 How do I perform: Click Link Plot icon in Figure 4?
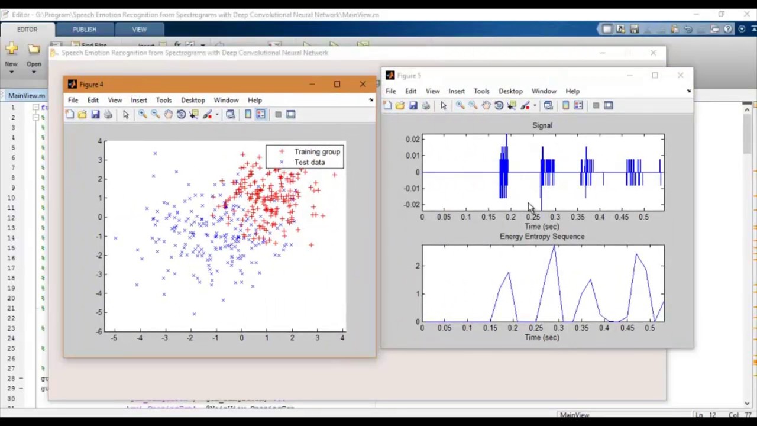(230, 114)
